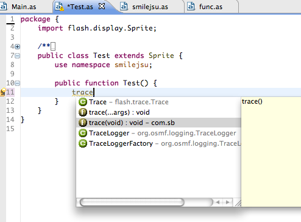The width and height of the screenshot is (301, 222).
Task: Select TraceLoggerFactory completion proposal
Action: coord(158,143)
